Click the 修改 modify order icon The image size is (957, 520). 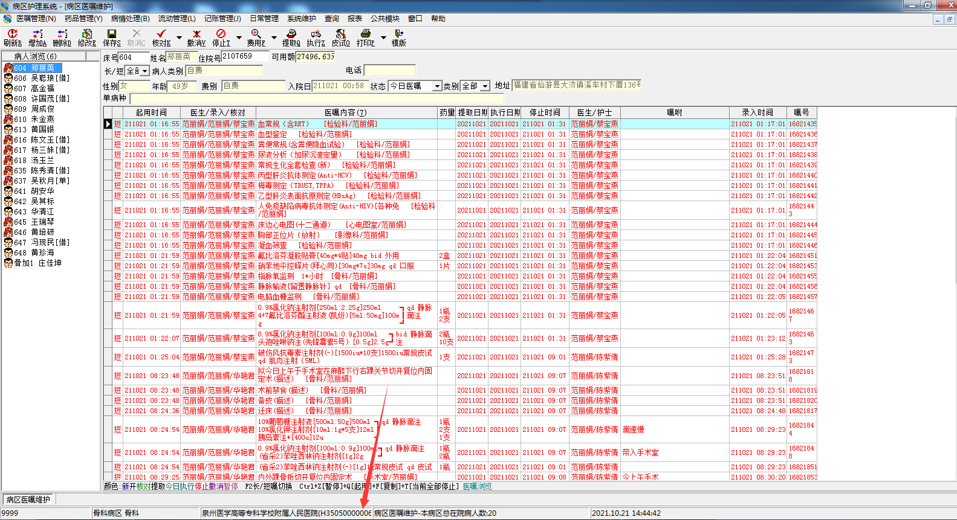[87, 37]
